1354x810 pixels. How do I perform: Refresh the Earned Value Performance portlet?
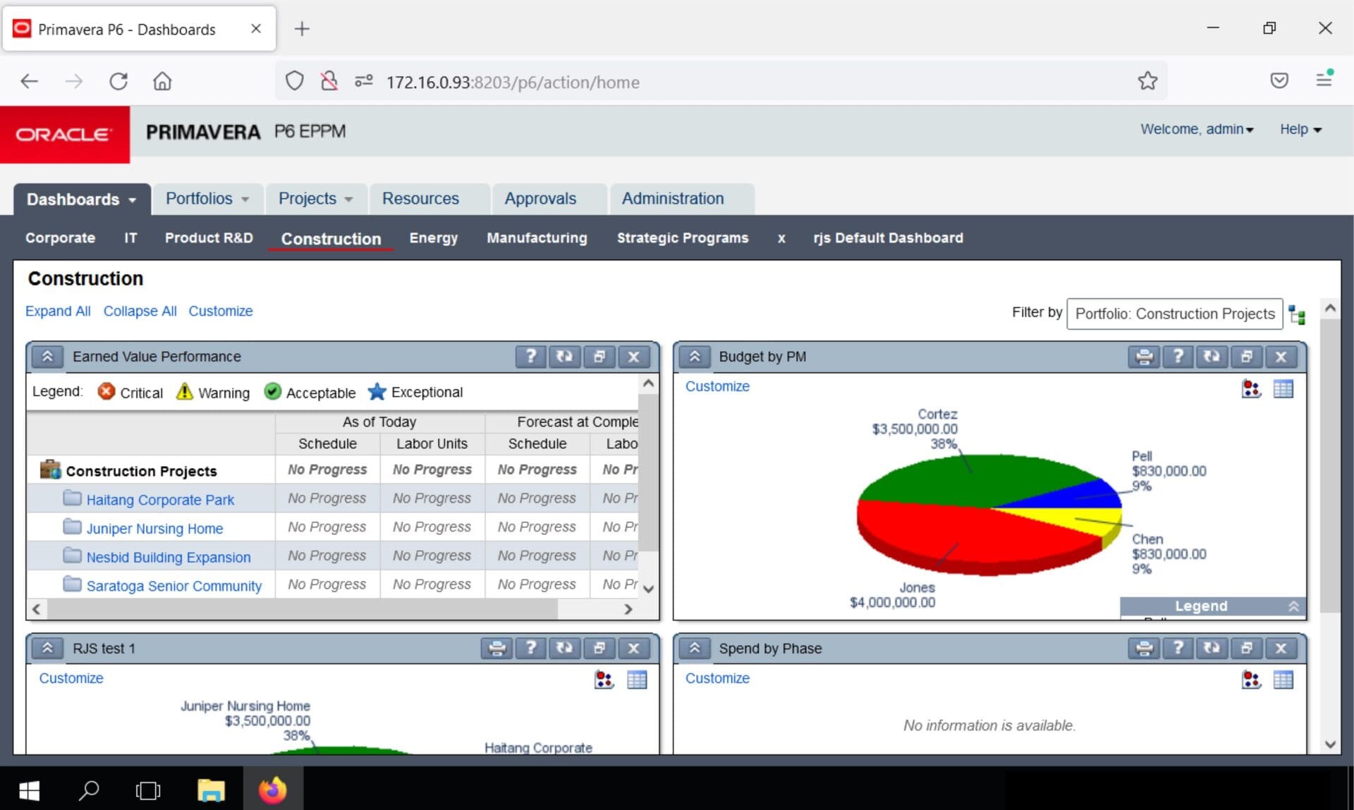pyautogui.click(x=564, y=357)
